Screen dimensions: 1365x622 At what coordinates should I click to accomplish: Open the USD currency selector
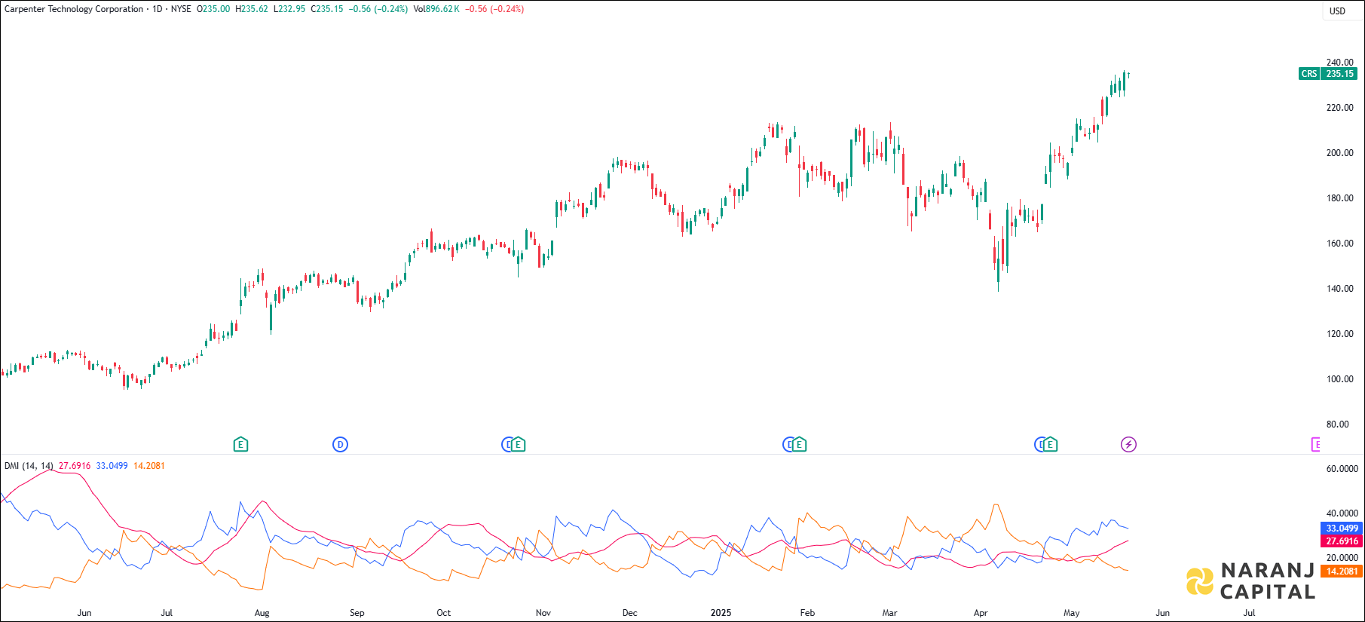point(1337,11)
